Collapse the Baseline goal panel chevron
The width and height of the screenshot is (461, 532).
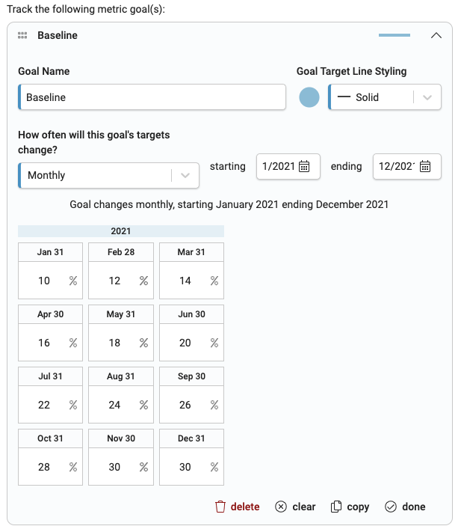coord(436,35)
